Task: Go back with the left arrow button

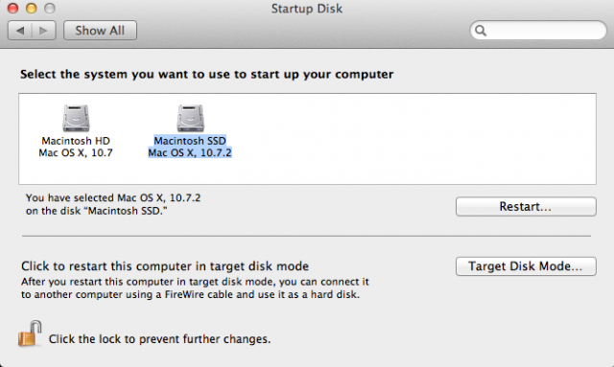Action: tap(20, 31)
